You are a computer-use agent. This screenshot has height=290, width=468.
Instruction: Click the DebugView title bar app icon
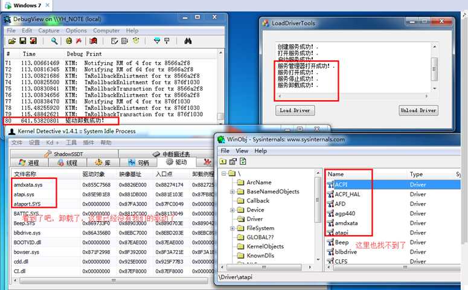[x=7, y=19]
